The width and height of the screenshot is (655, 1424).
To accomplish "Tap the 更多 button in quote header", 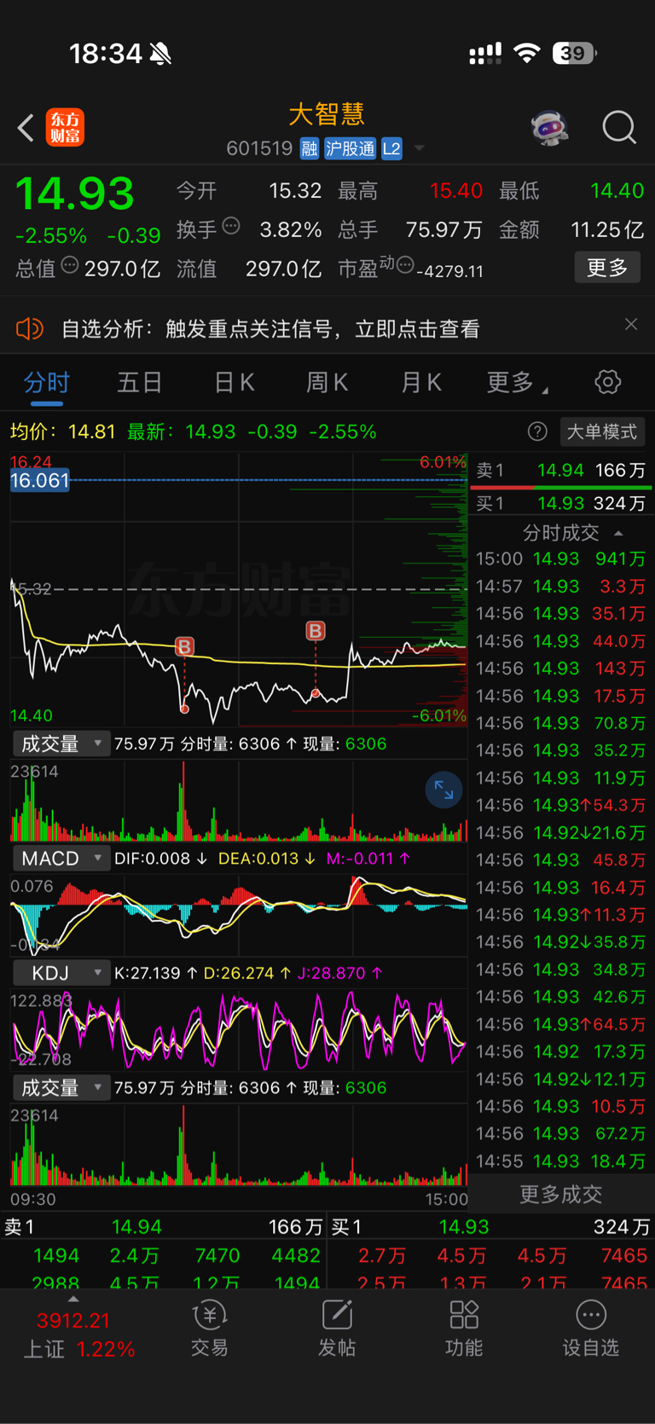I will point(607,268).
